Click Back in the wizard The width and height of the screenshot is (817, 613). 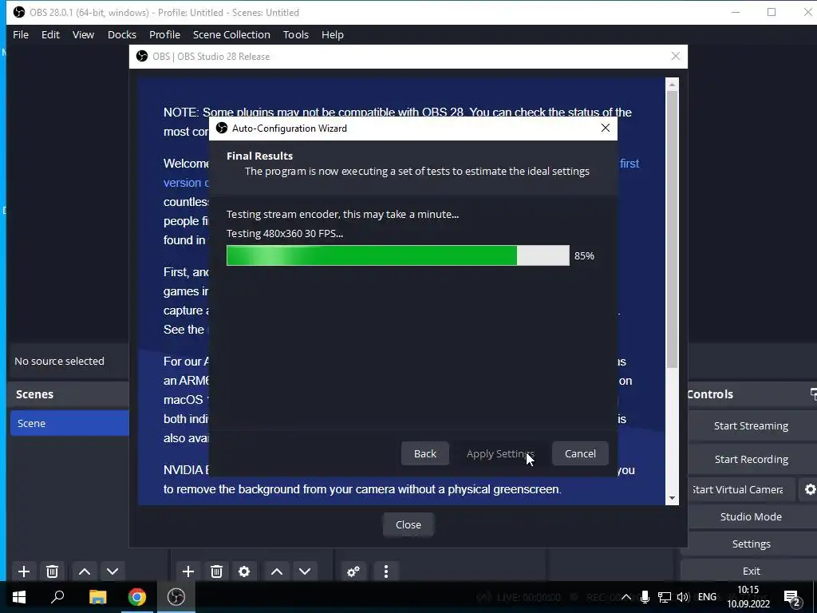click(424, 453)
